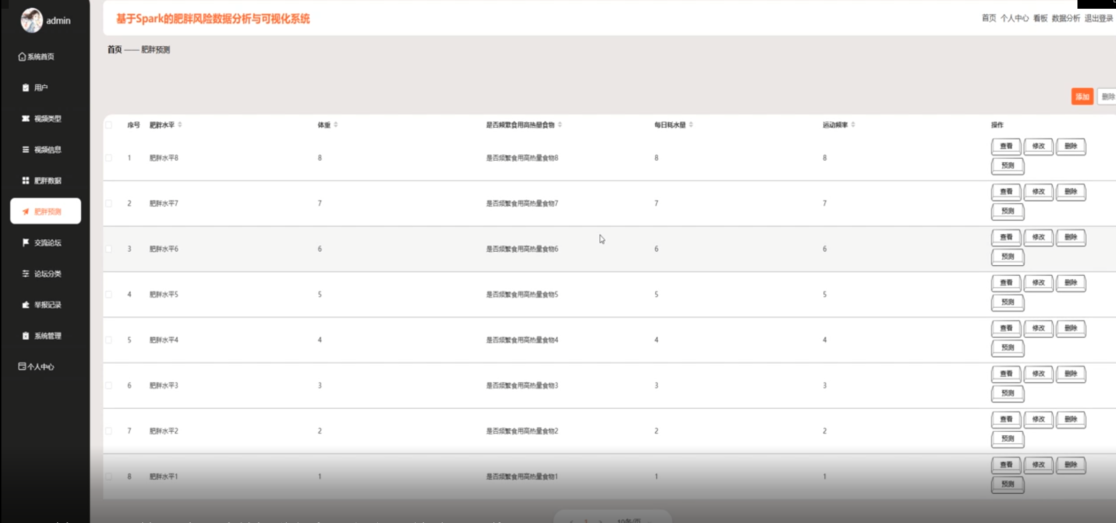Open 个人中心 in top navigation
This screenshot has width=1116, height=523.
1015,18
